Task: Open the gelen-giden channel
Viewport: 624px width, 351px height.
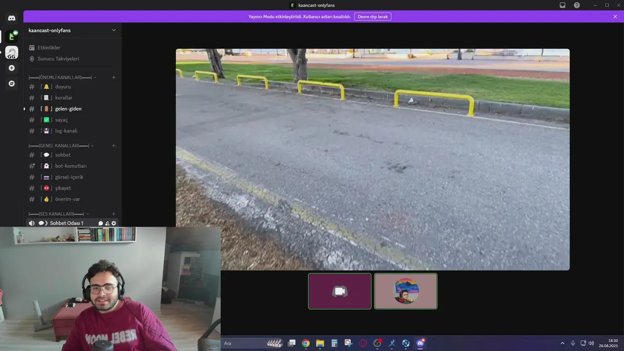Action: (x=72, y=109)
